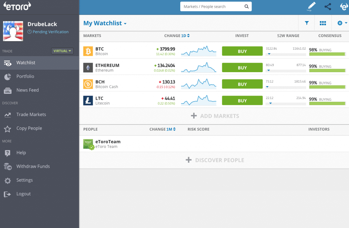
Task: Click BTC price 3799.99
Action: coord(167,49)
